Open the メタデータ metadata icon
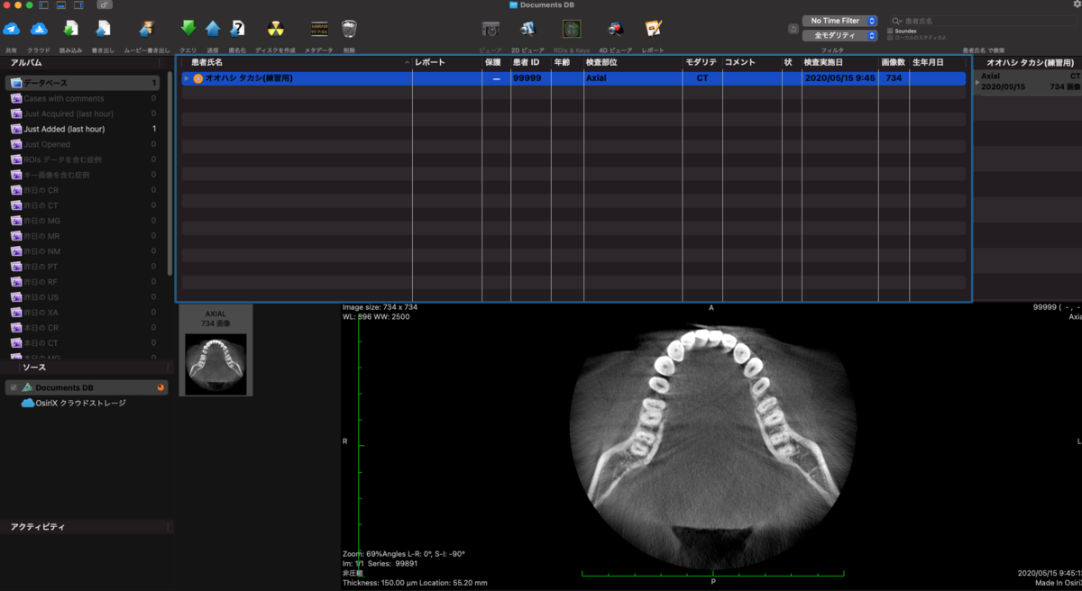 319,29
